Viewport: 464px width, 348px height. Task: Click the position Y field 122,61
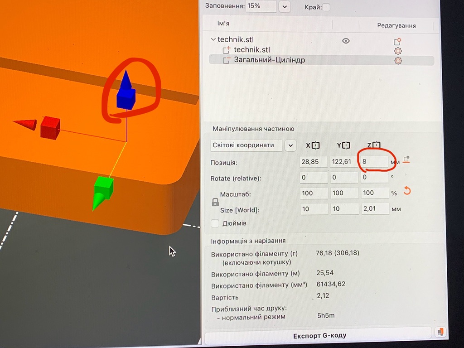(344, 162)
